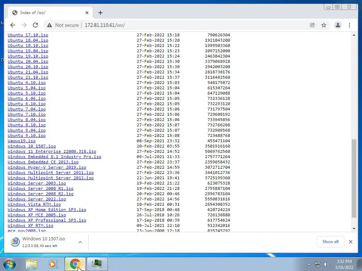Go back to the previous page
The width and height of the screenshot is (362, 271).
pos(13,25)
